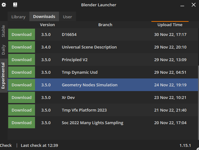Screen dimensions: 199x150
Task: Click the 3.4.0 version cell
Action: coord(46,47)
